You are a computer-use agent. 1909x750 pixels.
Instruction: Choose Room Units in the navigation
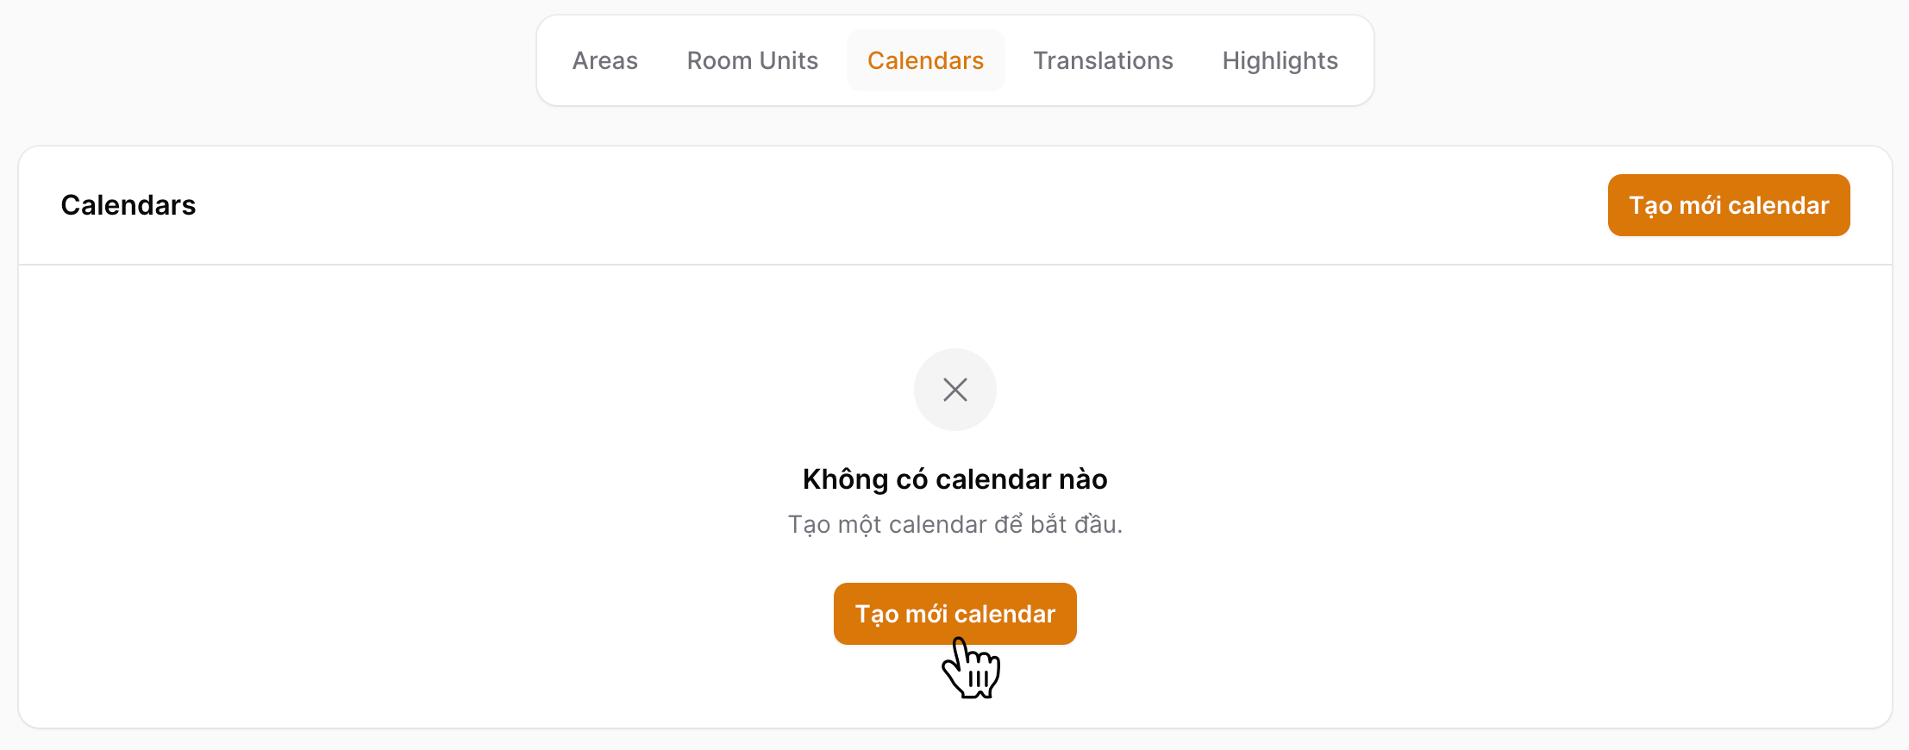point(752,60)
